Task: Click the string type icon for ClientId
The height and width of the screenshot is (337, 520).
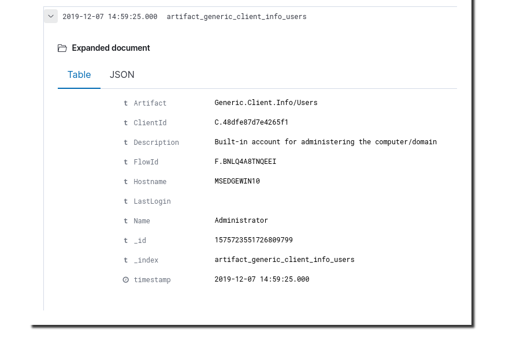Action: (126, 123)
